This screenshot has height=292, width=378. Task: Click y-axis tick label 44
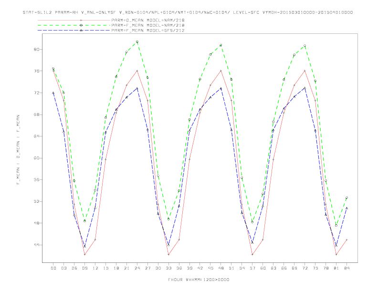coord(36,245)
